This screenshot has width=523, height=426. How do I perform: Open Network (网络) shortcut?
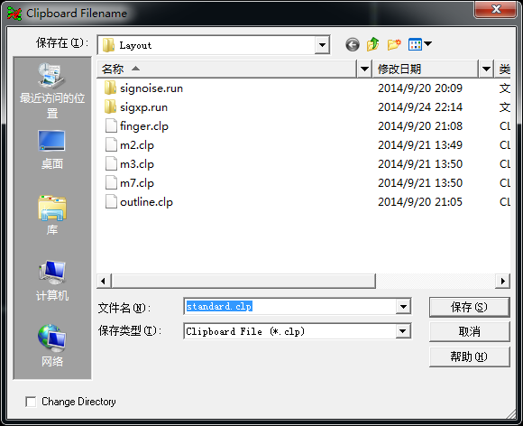(52, 346)
